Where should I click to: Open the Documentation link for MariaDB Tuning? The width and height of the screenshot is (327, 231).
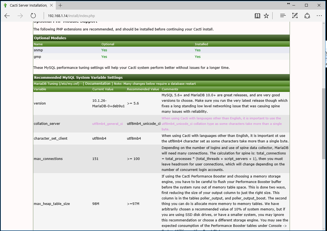(98, 83)
